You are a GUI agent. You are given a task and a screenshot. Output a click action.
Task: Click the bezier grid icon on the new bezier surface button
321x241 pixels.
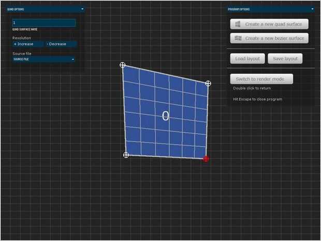point(238,38)
